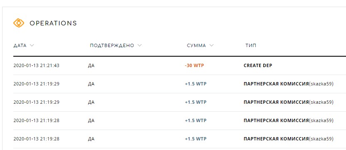Open skazka59 link right below CREATE DEP
Viewport: 346px width, 150px height.
pos(321,84)
